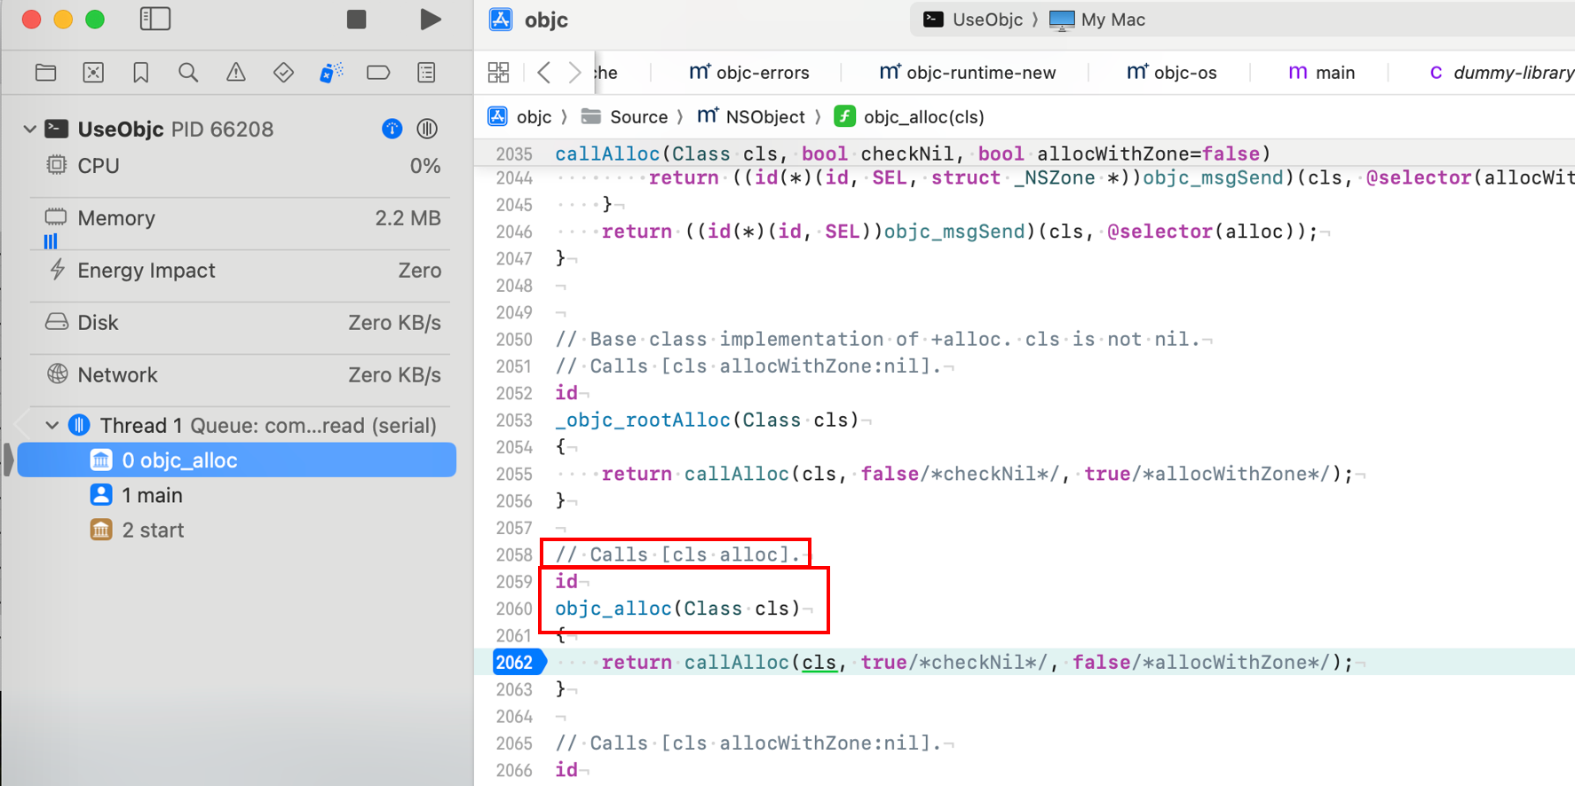1575x786 pixels.
Task: Open the Bookmark navigator
Action: (x=141, y=73)
